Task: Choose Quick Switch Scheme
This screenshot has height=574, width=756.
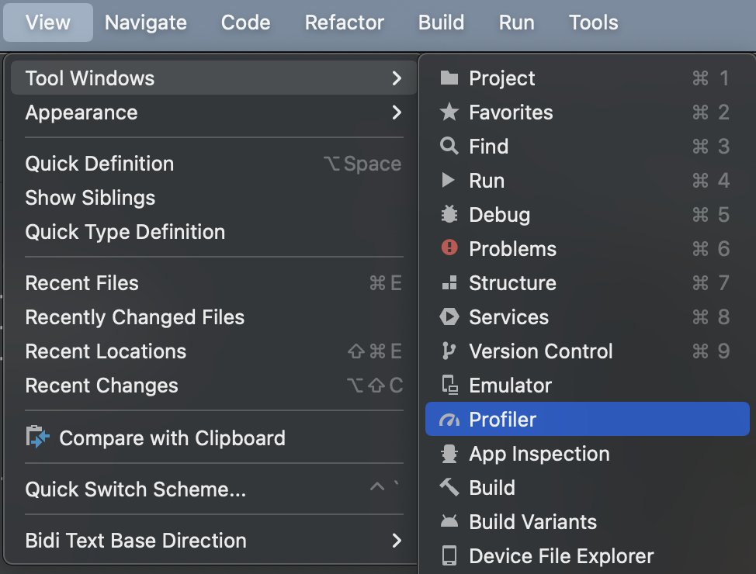Action: click(x=136, y=489)
